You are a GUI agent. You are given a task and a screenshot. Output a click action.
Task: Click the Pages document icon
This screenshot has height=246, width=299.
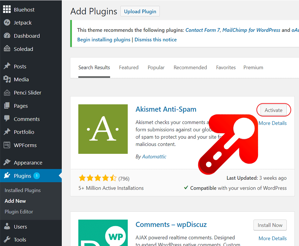tap(7, 106)
